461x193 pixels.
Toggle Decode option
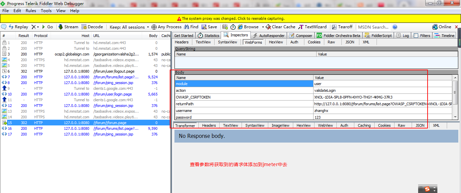point(92,27)
